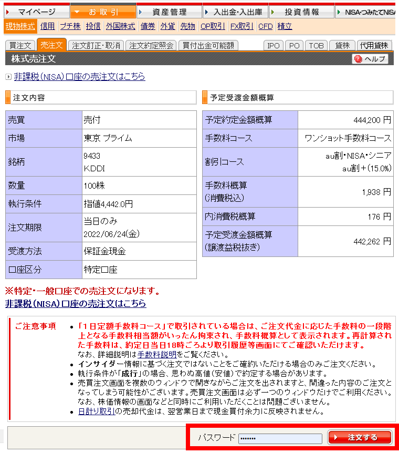Screen dimensions: 399x453
Task: Open the 日計り取引 link
Action: [97, 411]
